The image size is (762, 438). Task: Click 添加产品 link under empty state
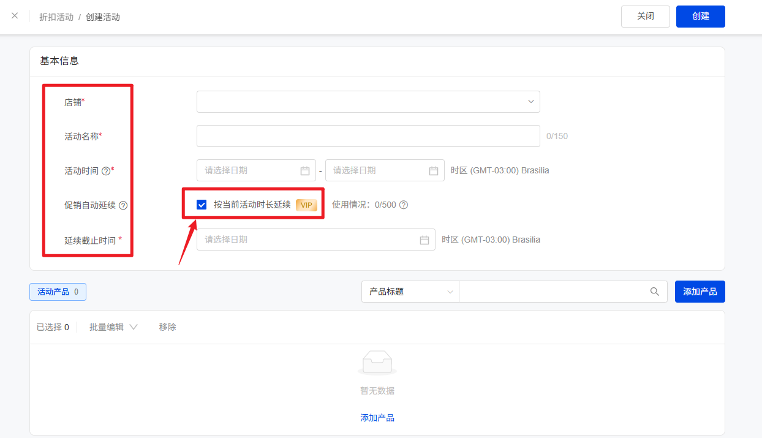(x=377, y=418)
